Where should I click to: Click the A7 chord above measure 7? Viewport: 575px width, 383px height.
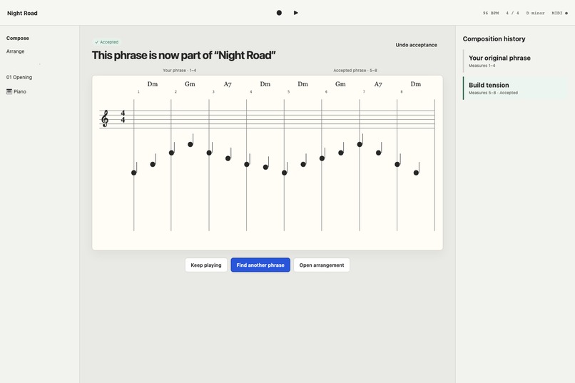(378, 84)
